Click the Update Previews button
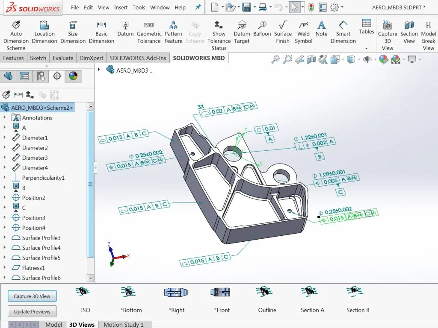Viewport: 438px width, 328px height. [32, 311]
